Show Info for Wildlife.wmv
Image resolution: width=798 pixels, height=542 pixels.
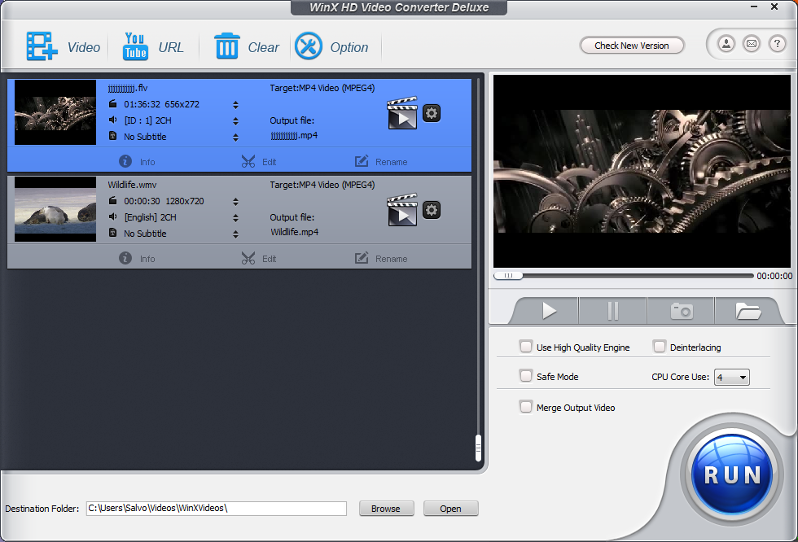click(x=137, y=258)
